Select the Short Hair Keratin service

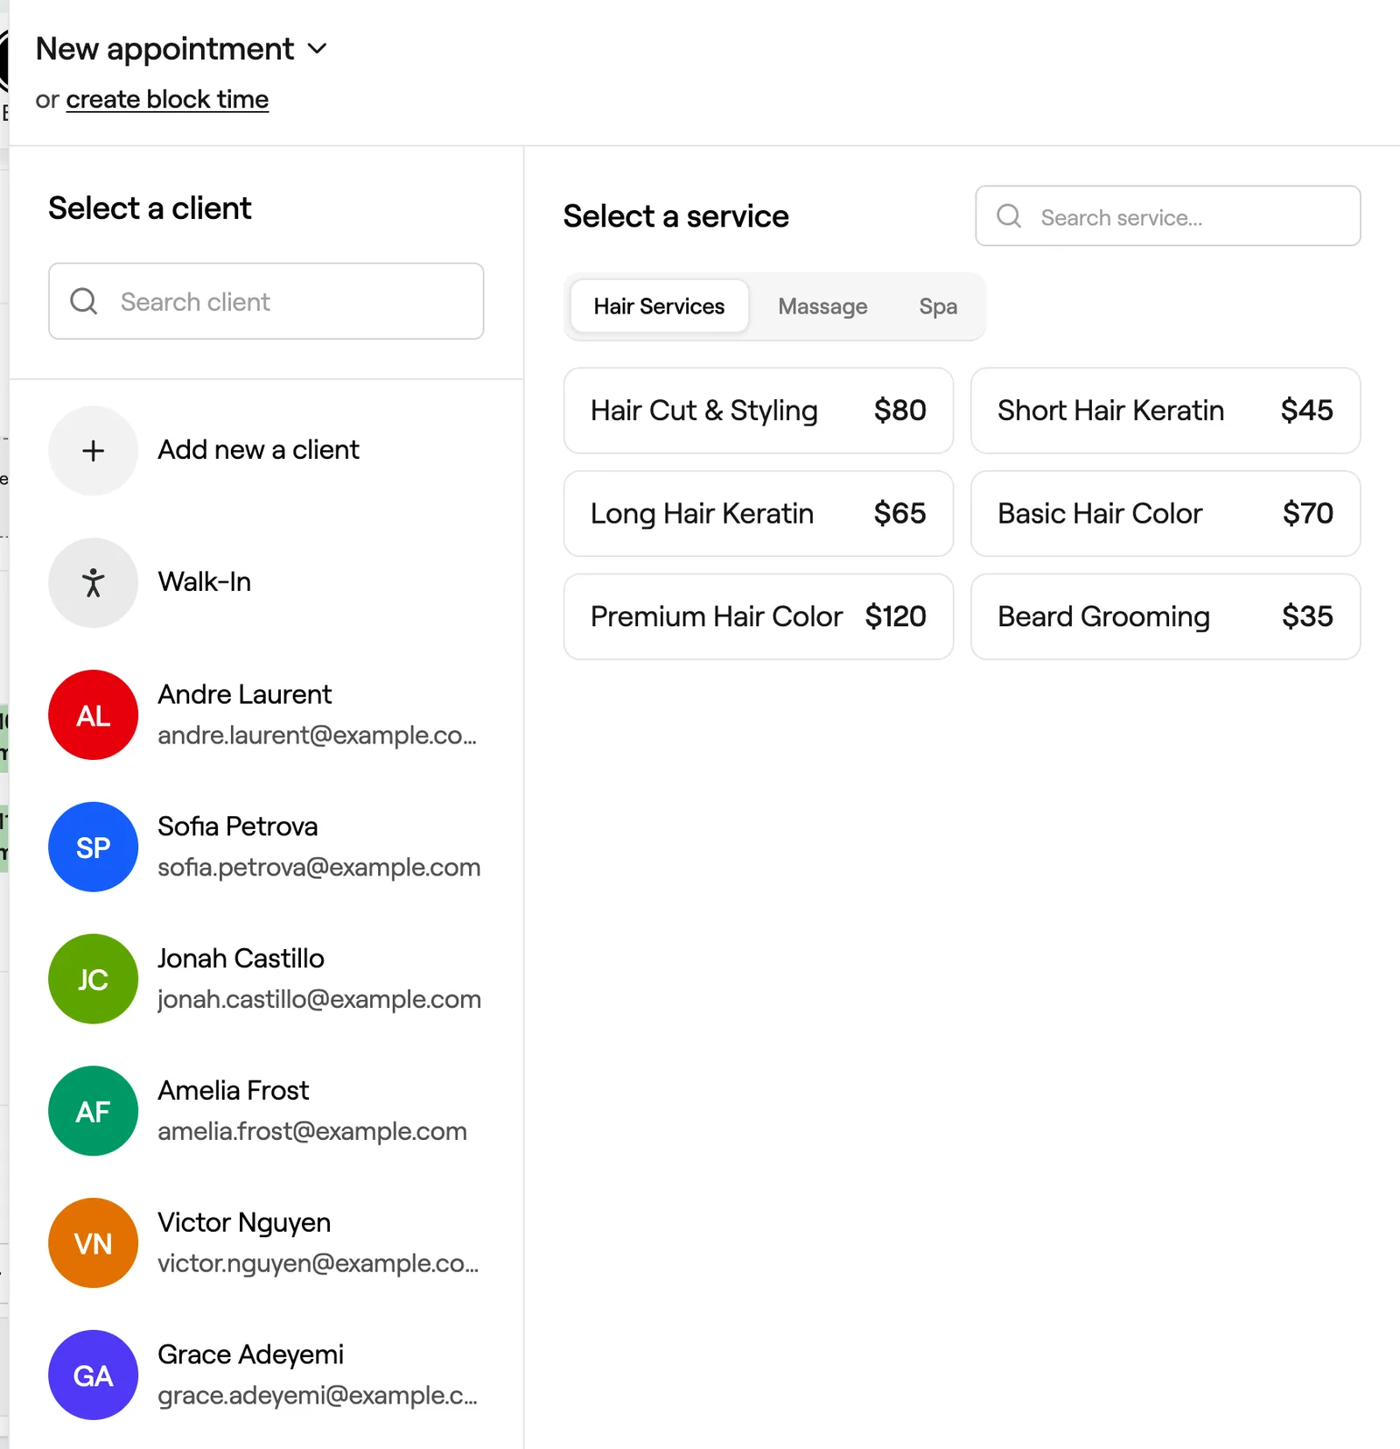1165,411
